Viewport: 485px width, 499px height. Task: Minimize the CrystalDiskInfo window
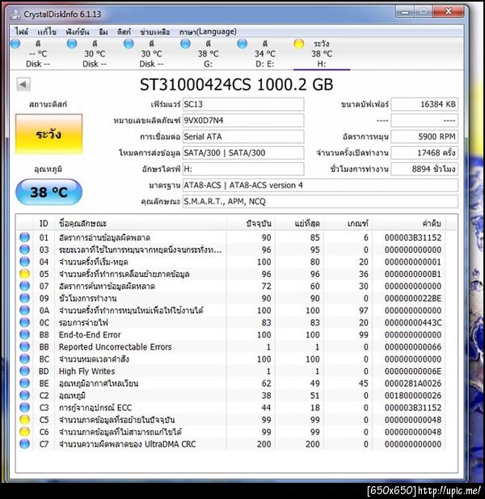[405, 12]
